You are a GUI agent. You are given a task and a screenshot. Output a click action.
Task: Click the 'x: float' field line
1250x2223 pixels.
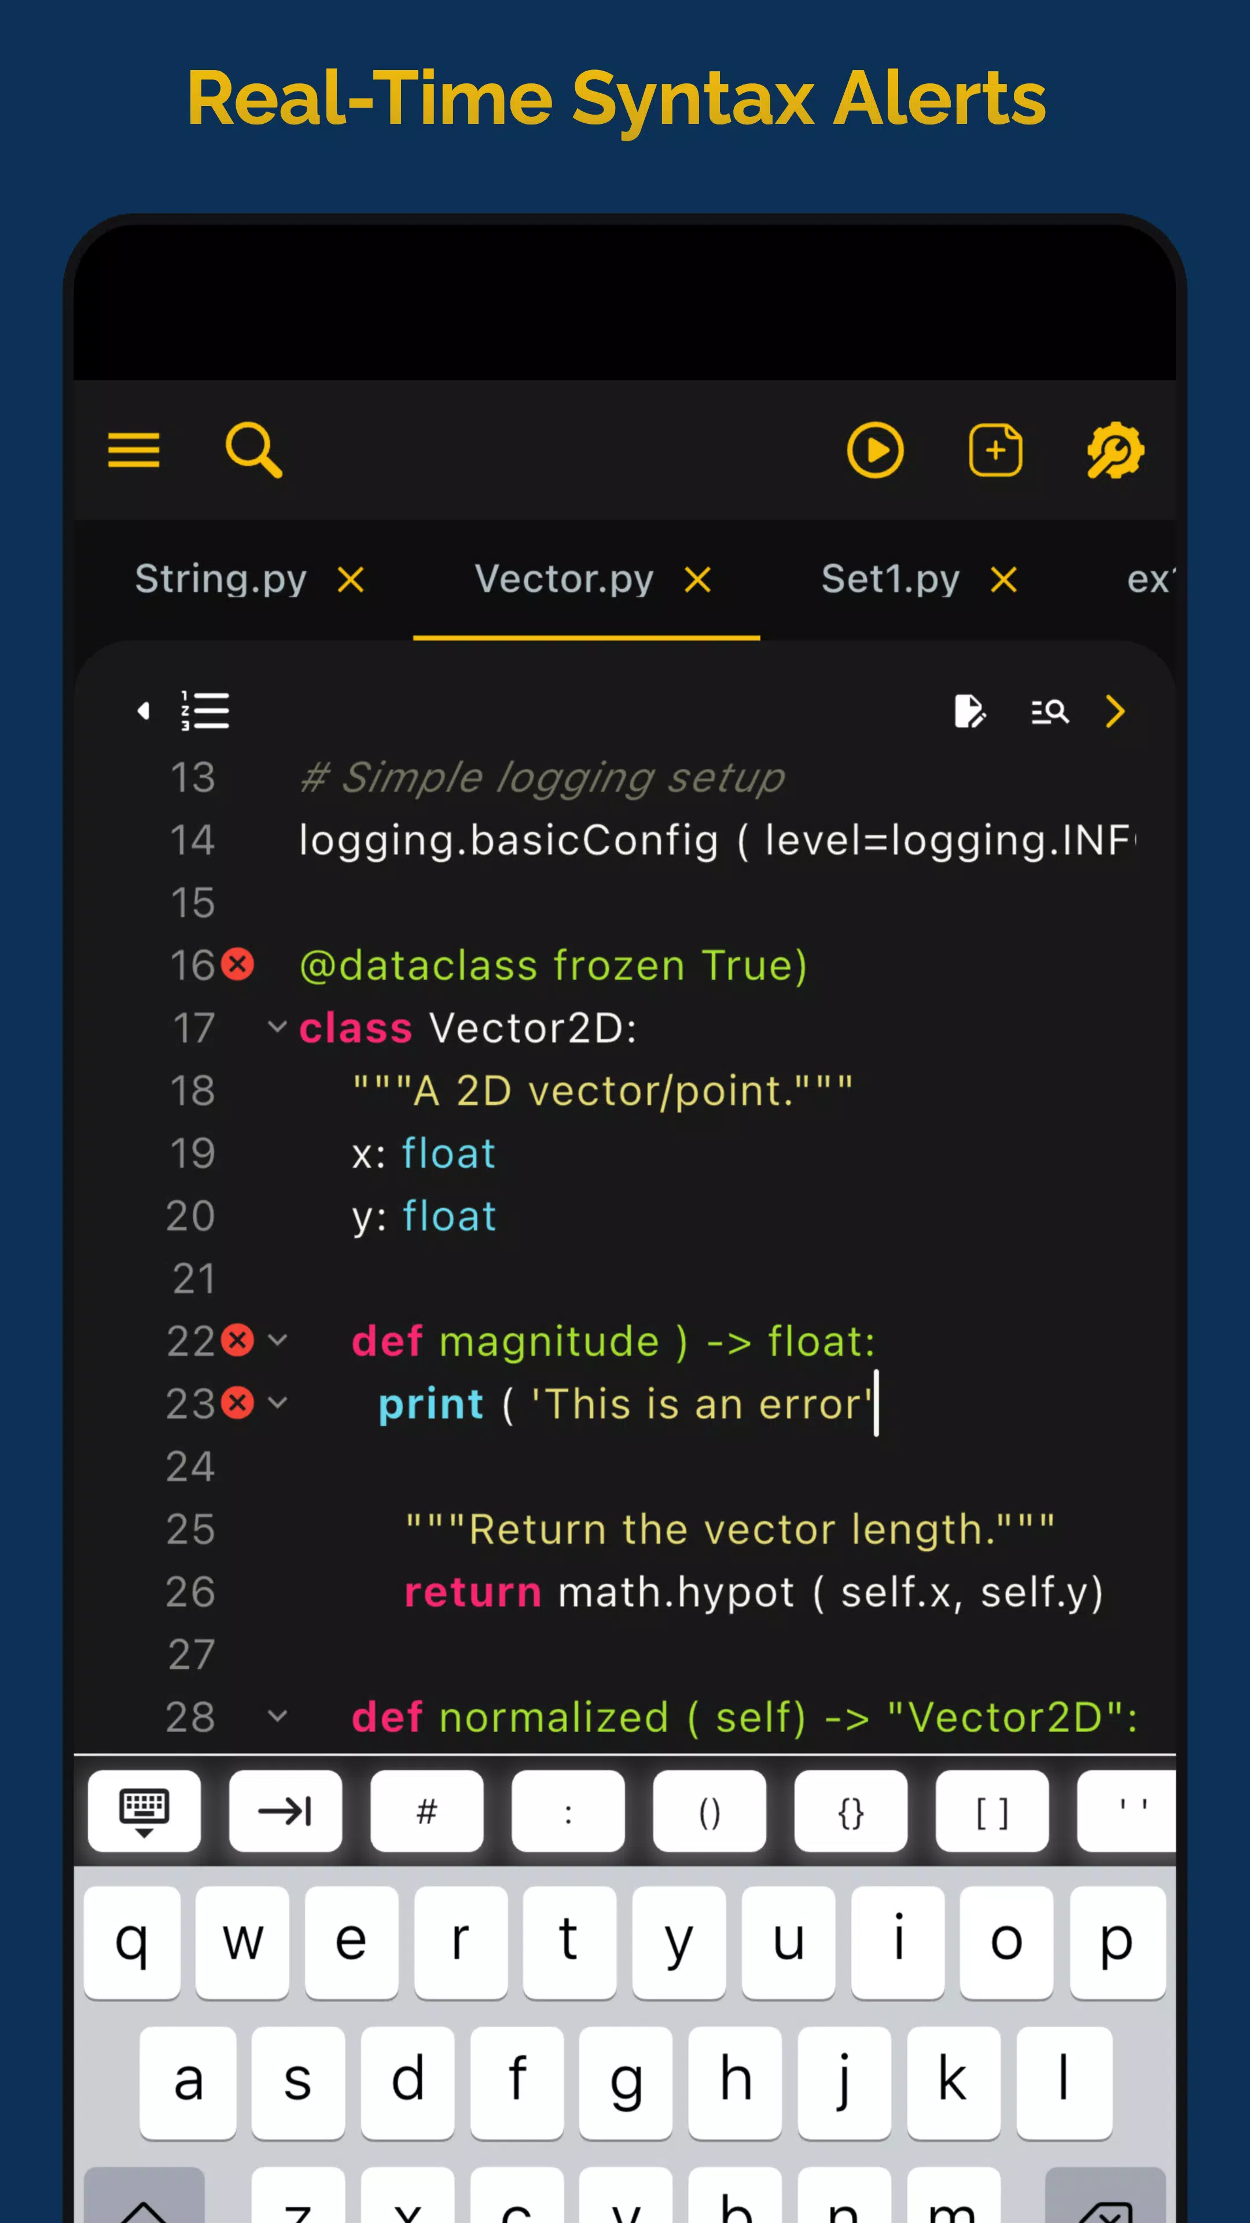coord(424,1153)
